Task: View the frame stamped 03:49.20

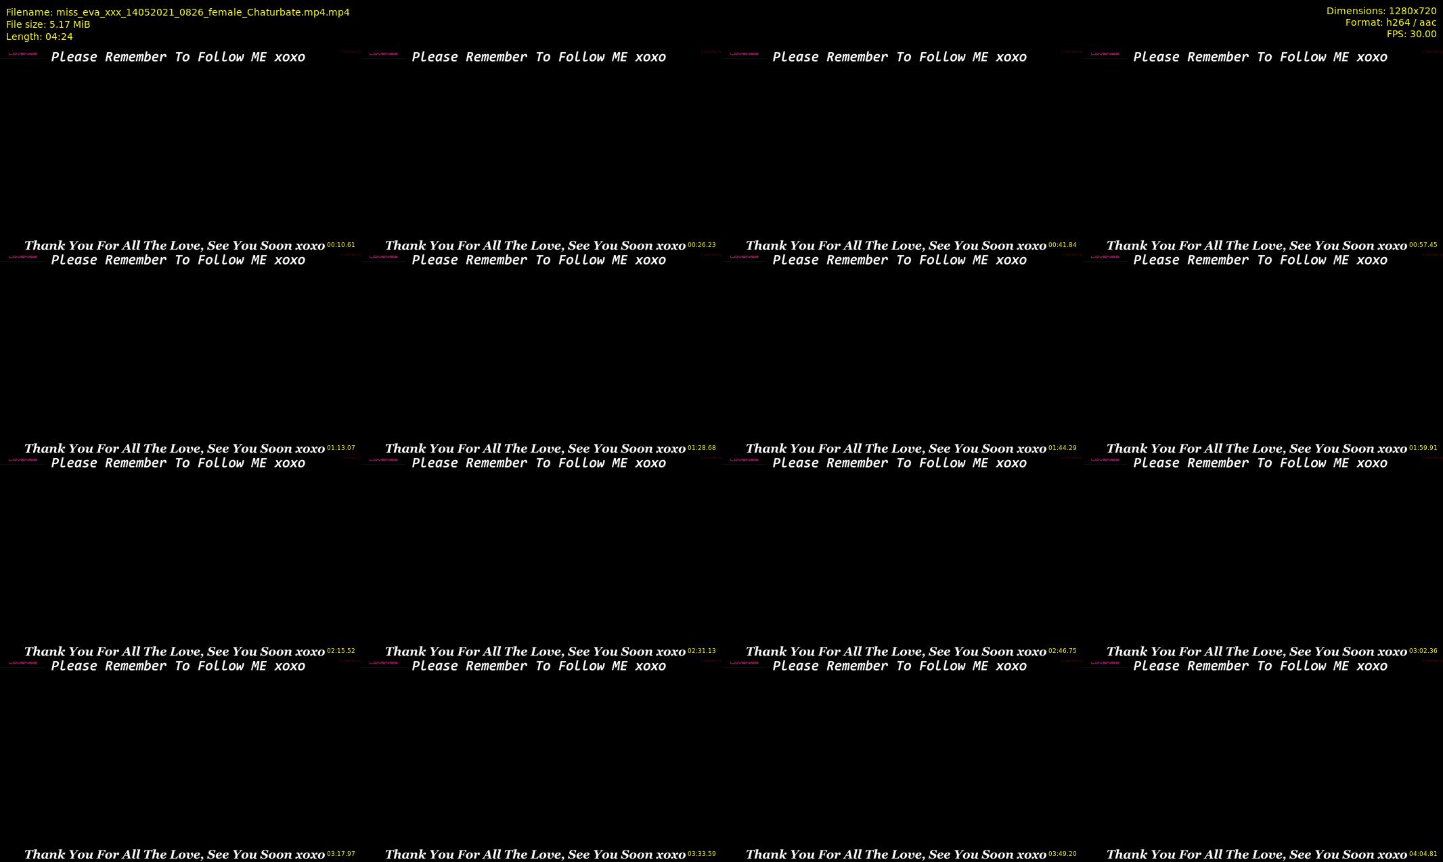Action: coord(902,761)
